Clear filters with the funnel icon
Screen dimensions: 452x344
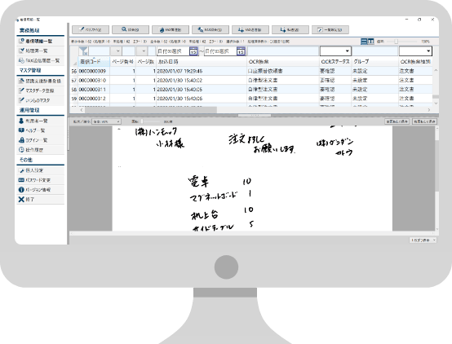[x=83, y=51]
